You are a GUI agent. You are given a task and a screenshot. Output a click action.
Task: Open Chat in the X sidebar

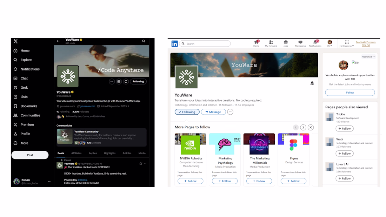pyautogui.click(x=21, y=78)
